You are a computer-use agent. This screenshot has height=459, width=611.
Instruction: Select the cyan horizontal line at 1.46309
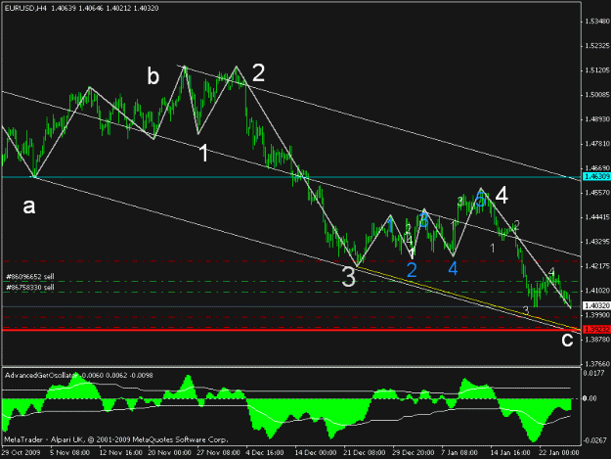[x=291, y=177]
